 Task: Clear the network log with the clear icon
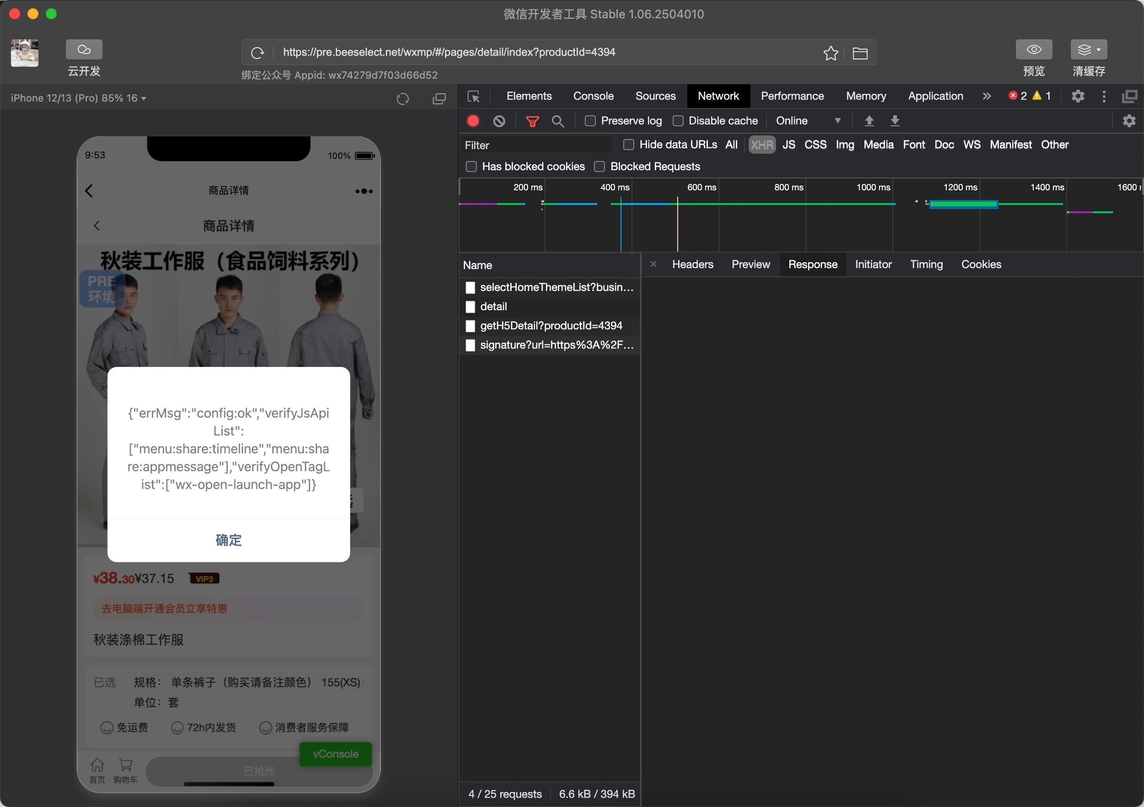tap(499, 121)
